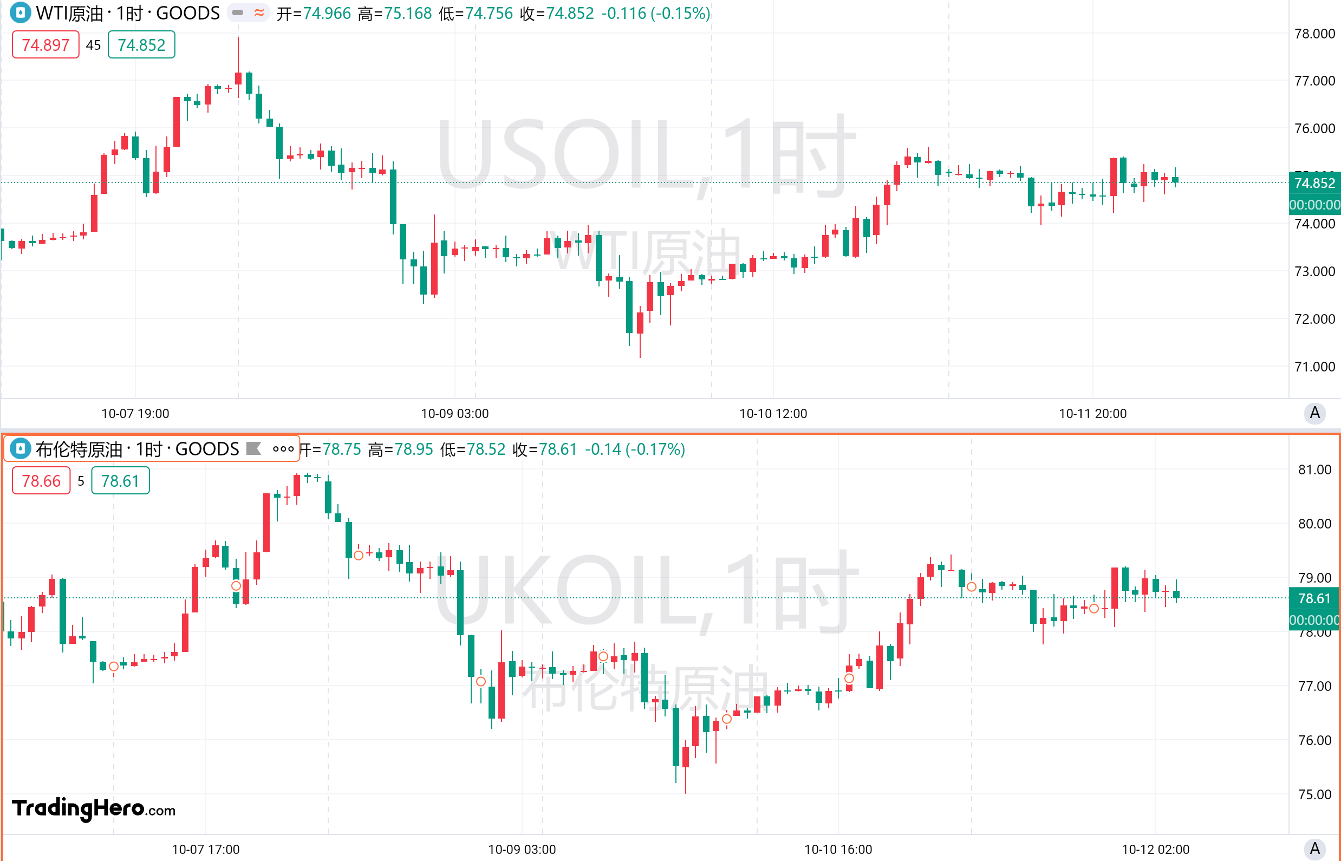This screenshot has width=1341, height=861.
Task: Click the Brent buy price 78.61 button
Action: point(120,481)
